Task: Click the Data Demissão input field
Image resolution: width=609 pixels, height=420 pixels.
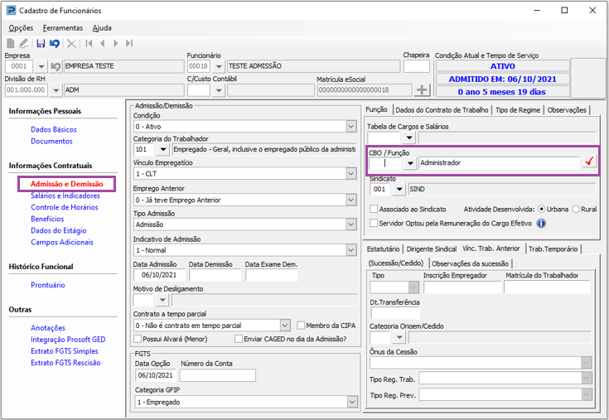Action: point(215,275)
